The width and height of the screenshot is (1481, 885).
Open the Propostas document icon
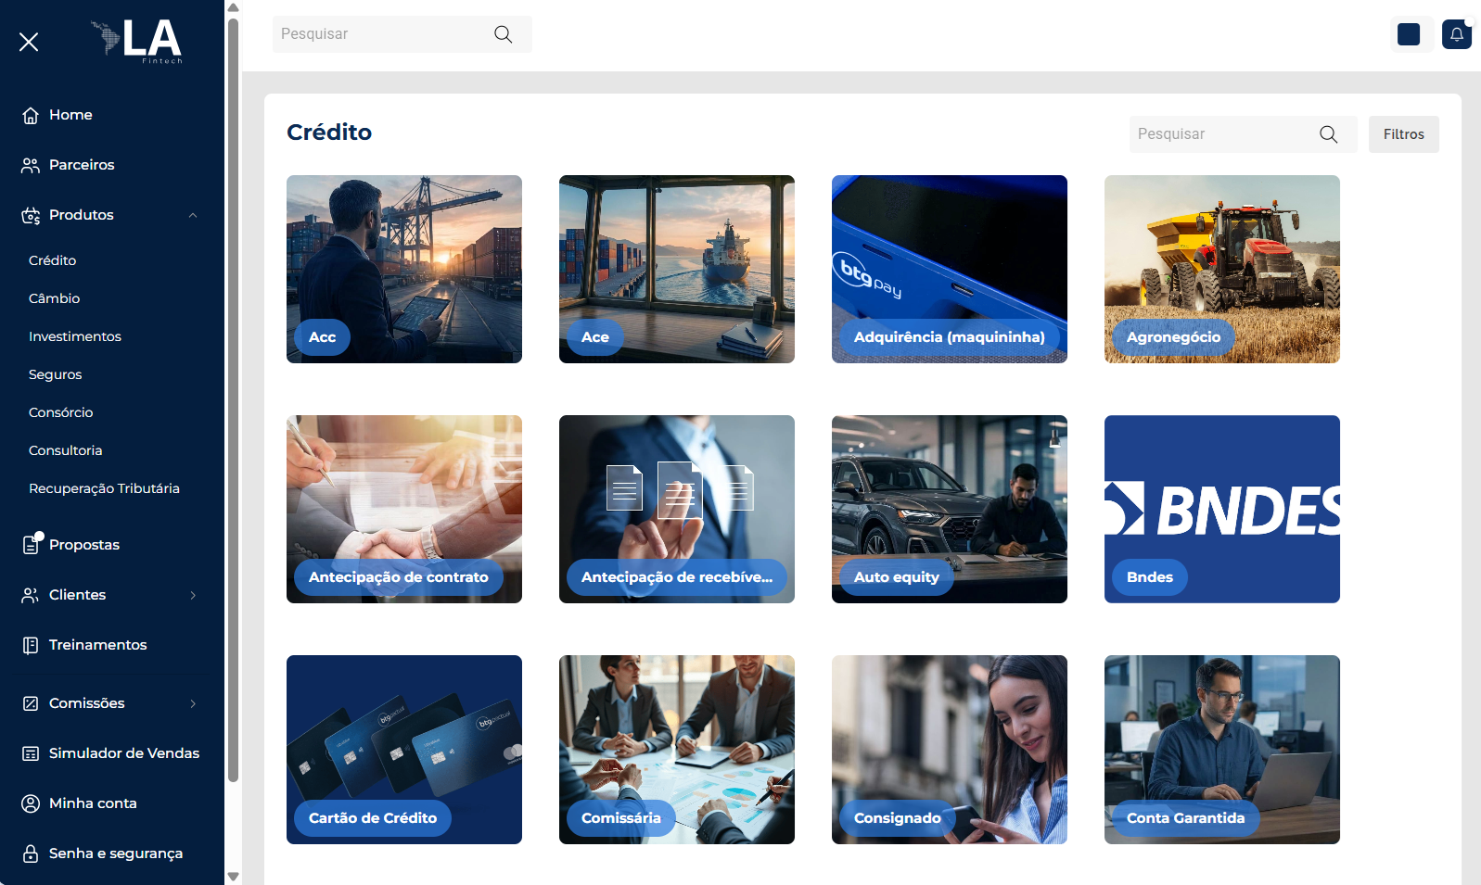pos(31,545)
